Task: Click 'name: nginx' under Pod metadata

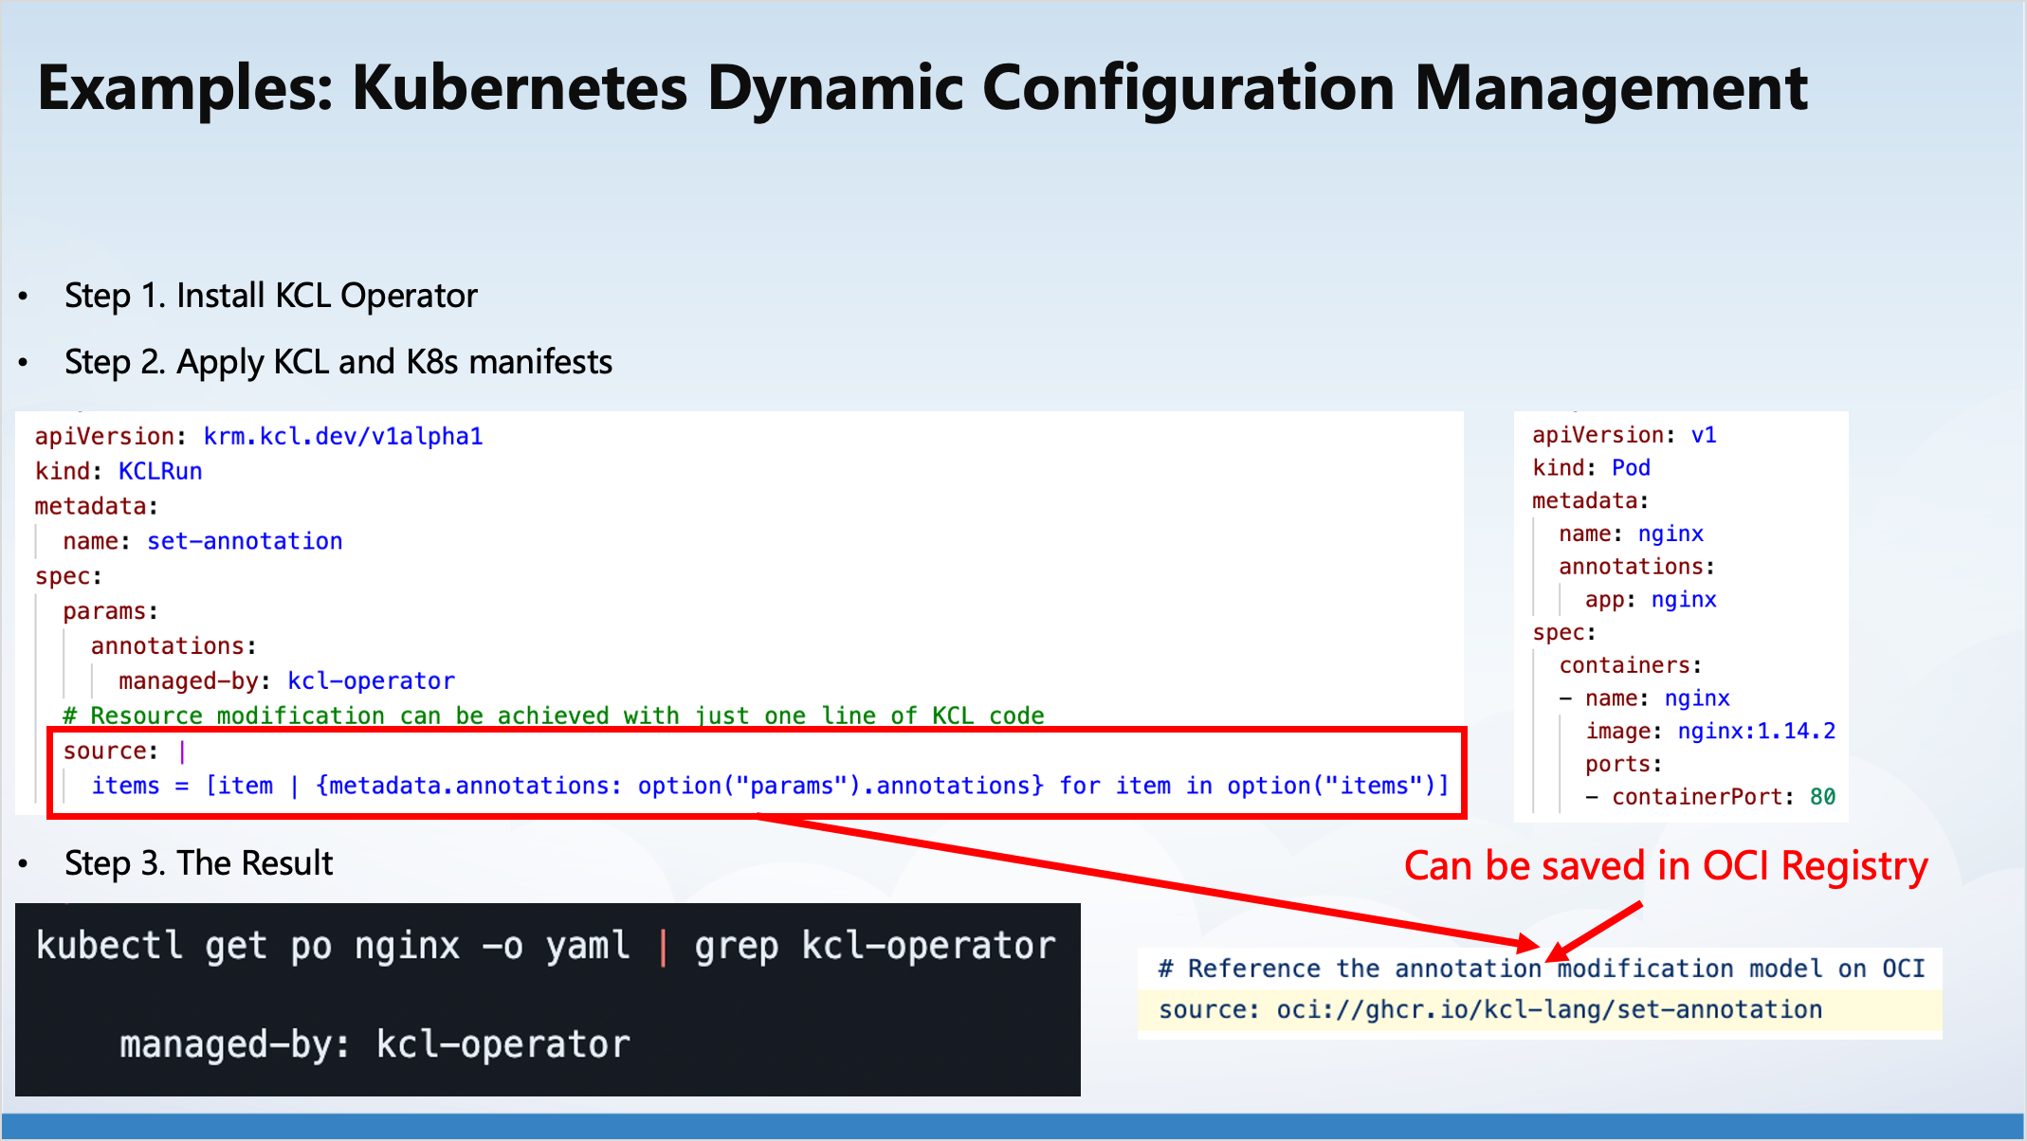Action: [x=1631, y=534]
